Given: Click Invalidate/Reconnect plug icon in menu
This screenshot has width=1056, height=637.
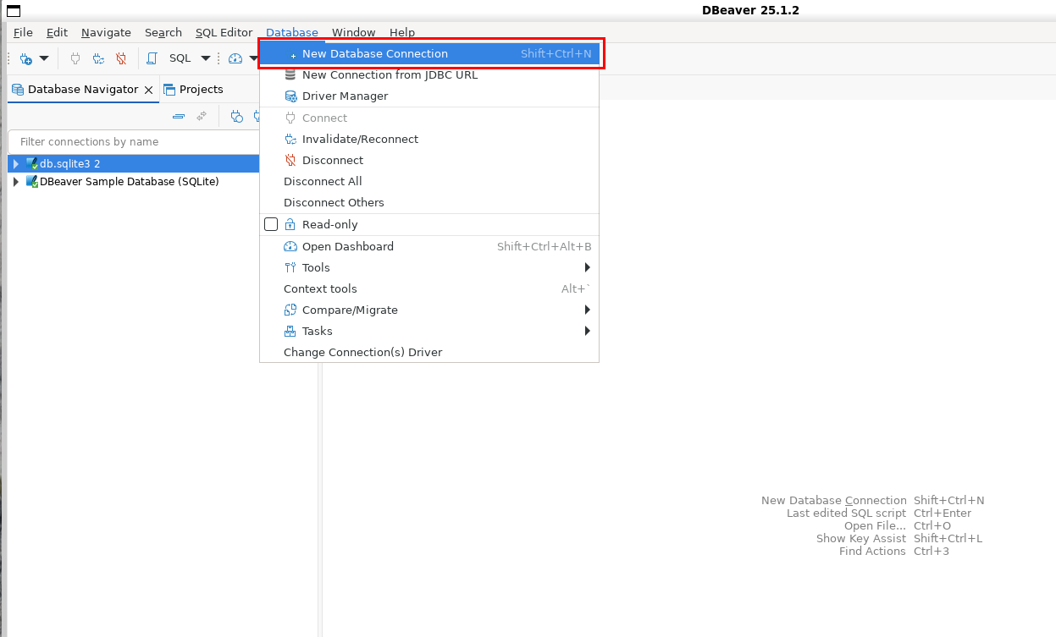Looking at the screenshot, I should [290, 139].
